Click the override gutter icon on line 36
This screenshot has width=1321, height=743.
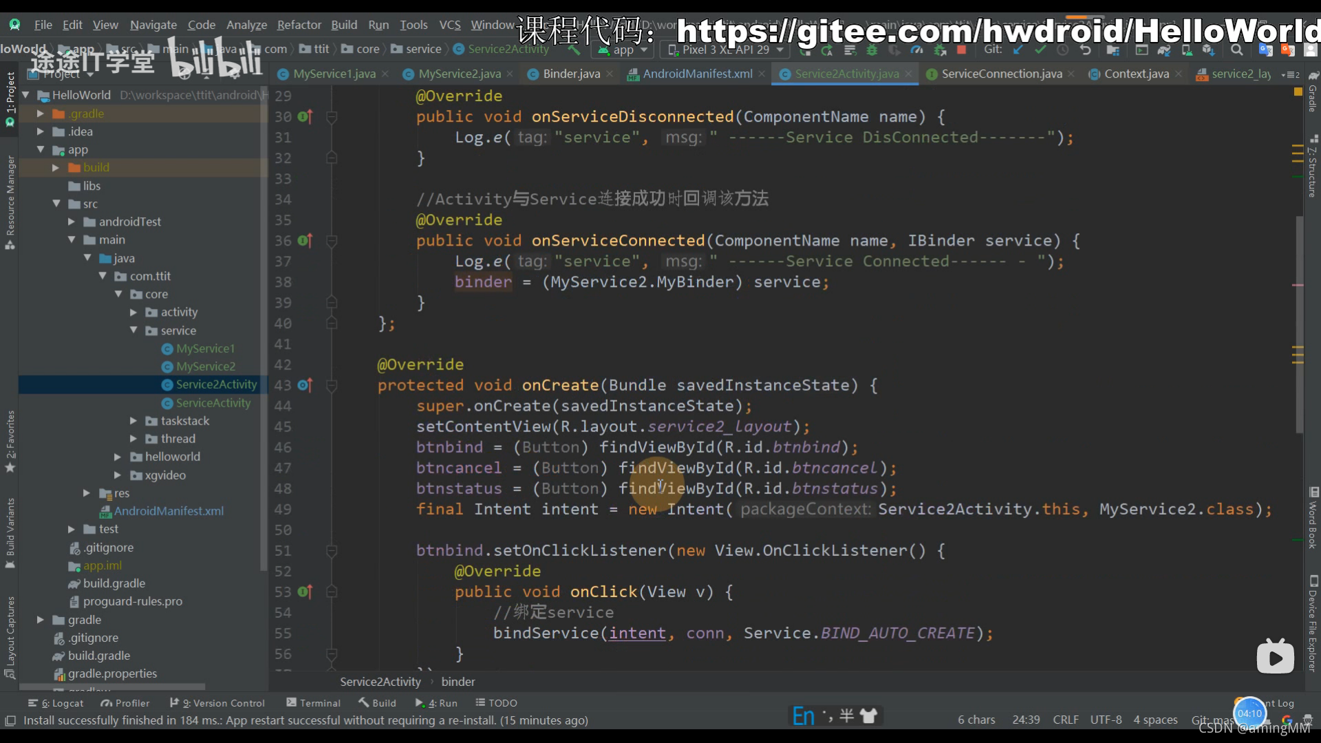coord(305,241)
